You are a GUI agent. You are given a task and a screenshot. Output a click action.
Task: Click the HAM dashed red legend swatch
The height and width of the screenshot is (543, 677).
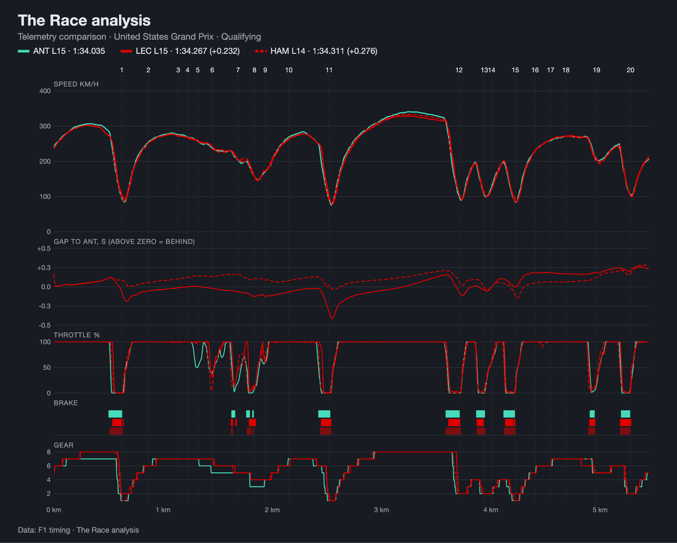pos(261,51)
